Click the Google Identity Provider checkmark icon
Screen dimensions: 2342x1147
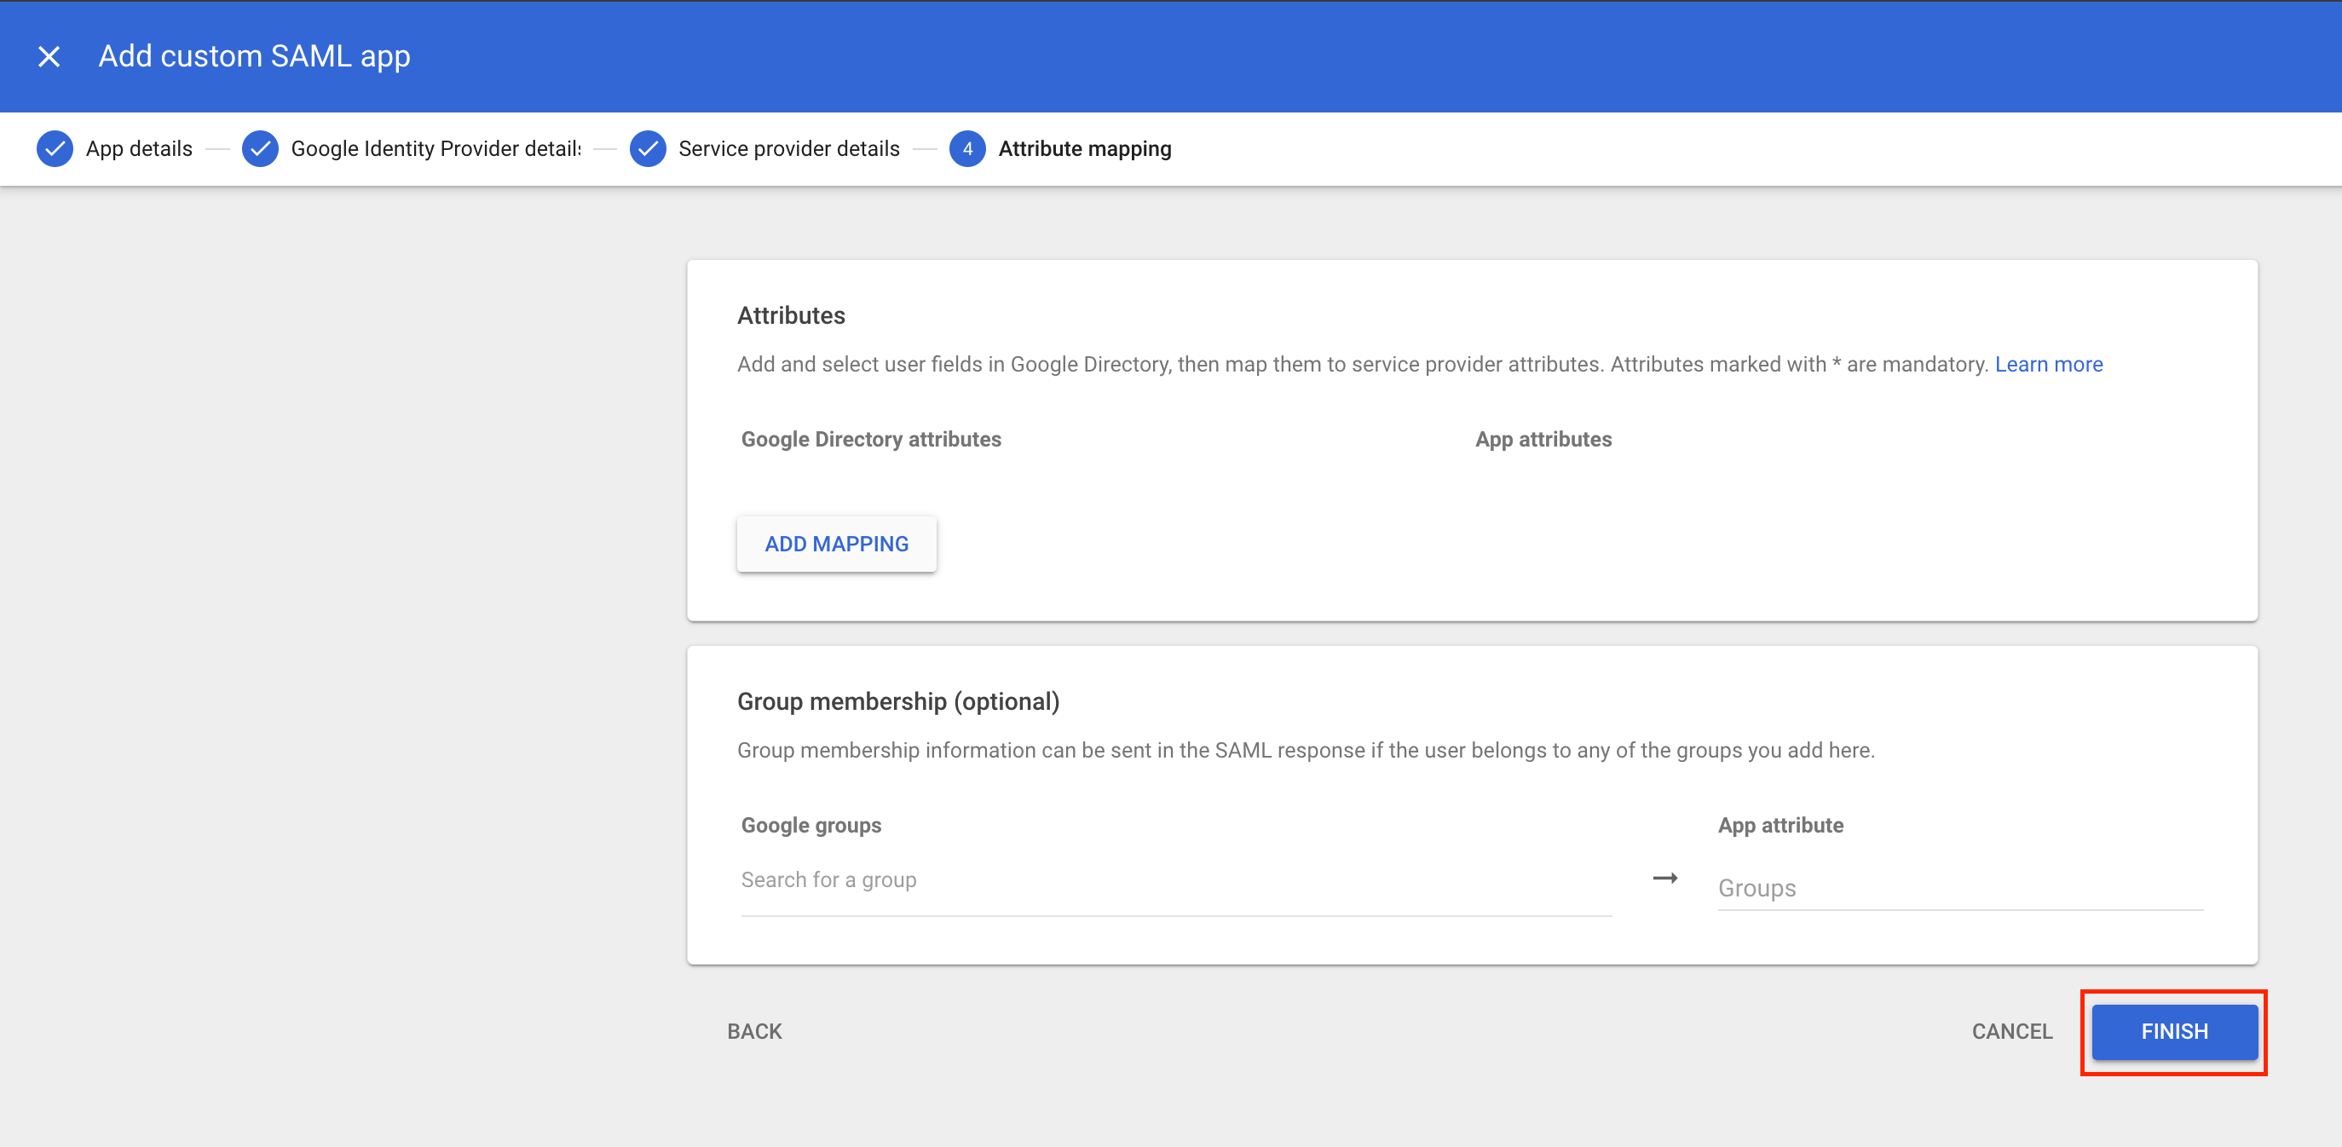click(260, 148)
